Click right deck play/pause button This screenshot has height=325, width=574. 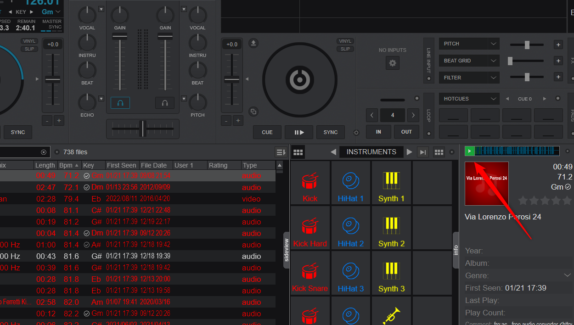click(299, 132)
